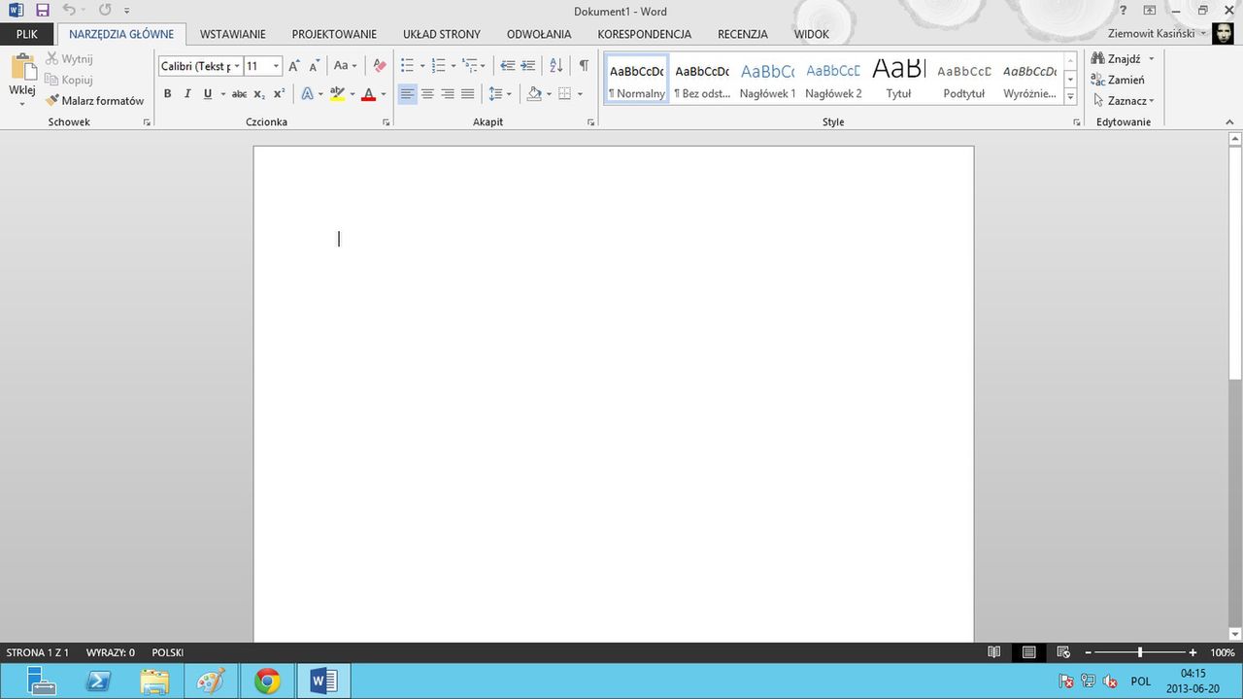This screenshot has height=699, width=1243.
Task: Click Center text alignment icon
Action: (x=427, y=94)
